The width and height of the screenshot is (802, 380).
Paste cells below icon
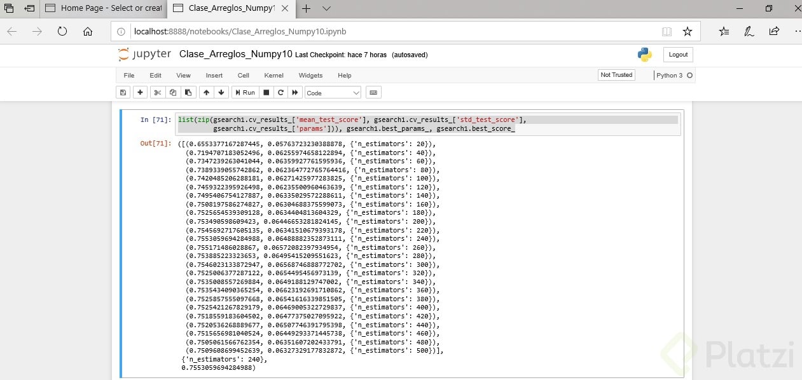188,93
